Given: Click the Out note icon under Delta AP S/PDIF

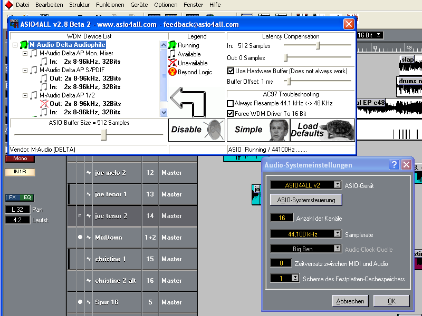Looking at the screenshot, I should pyautogui.click(x=44, y=78).
